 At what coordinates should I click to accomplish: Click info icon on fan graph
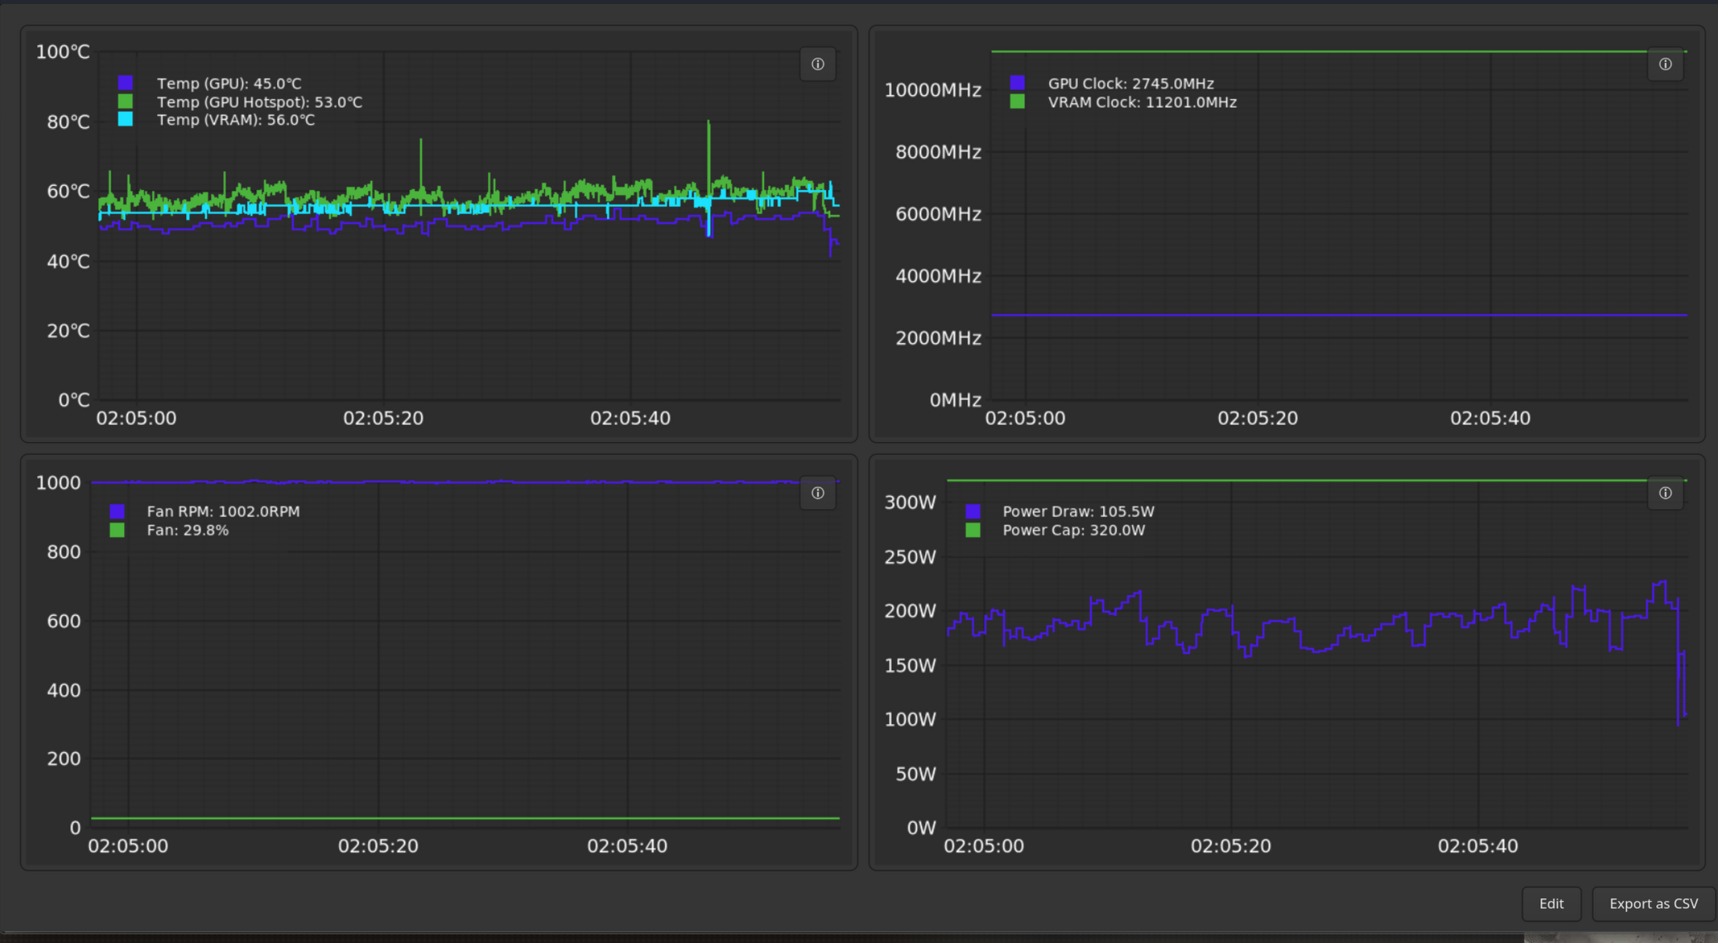(818, 493)
